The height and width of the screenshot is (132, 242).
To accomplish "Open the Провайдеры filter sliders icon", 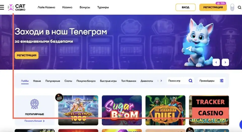I will pos(222,81).
